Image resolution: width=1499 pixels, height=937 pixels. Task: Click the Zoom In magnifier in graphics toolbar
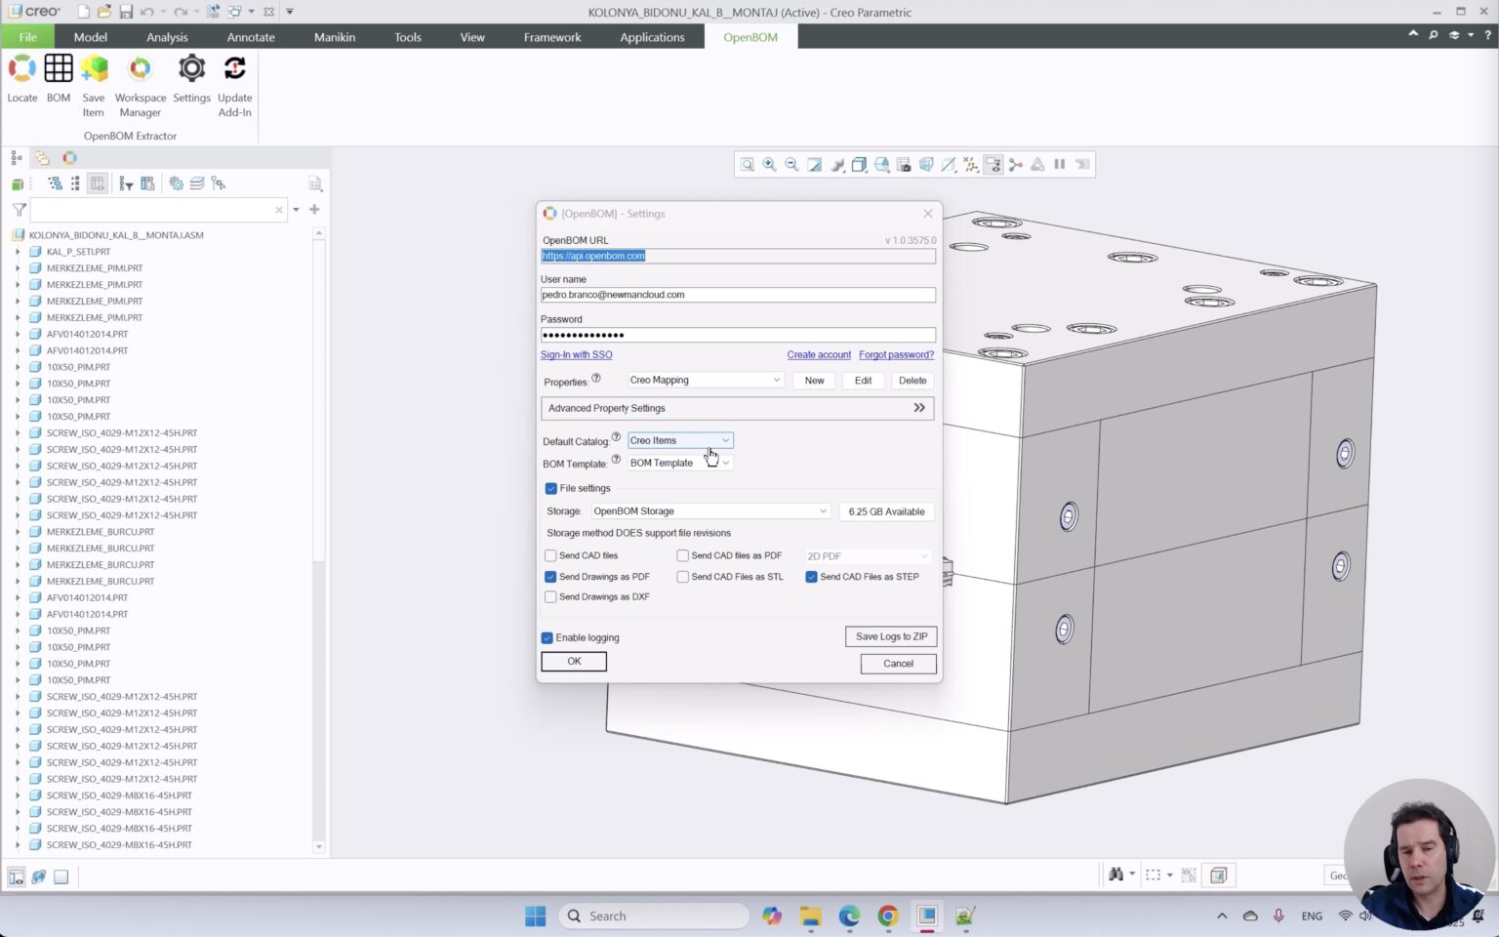pyautogui.click(x=769, y=164)
